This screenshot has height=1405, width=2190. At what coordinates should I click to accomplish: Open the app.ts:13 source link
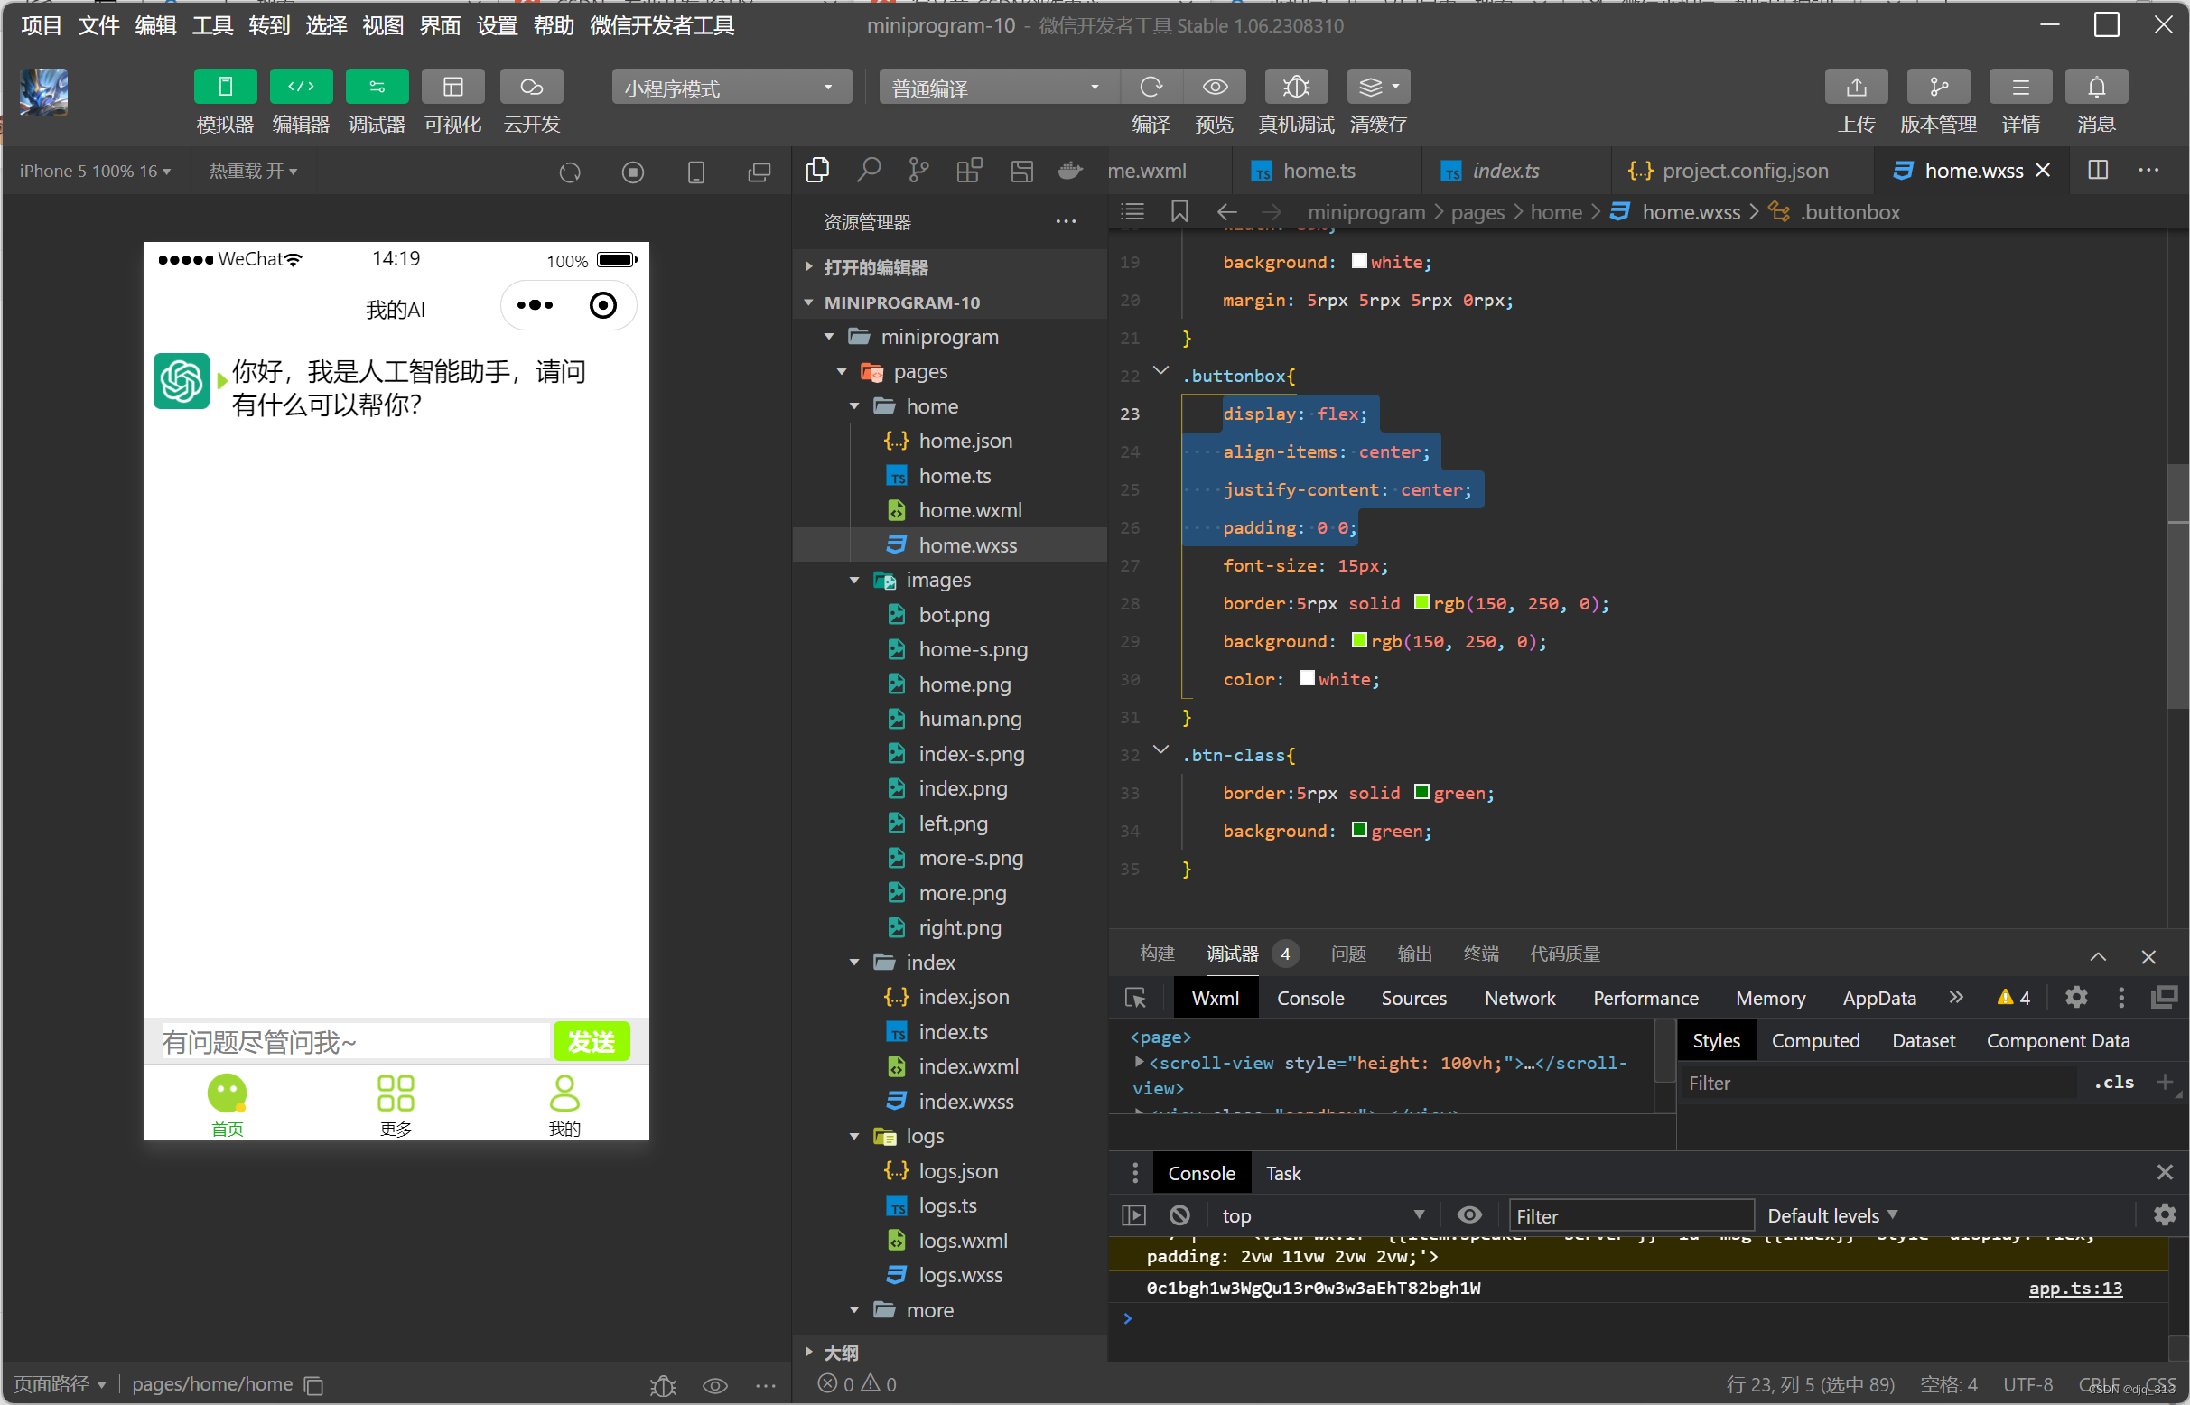coord(2074,1288)
